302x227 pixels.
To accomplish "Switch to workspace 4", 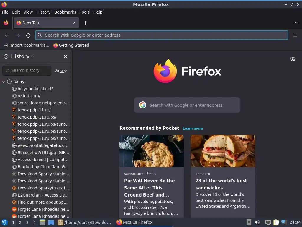I will (x=35, y=223).
